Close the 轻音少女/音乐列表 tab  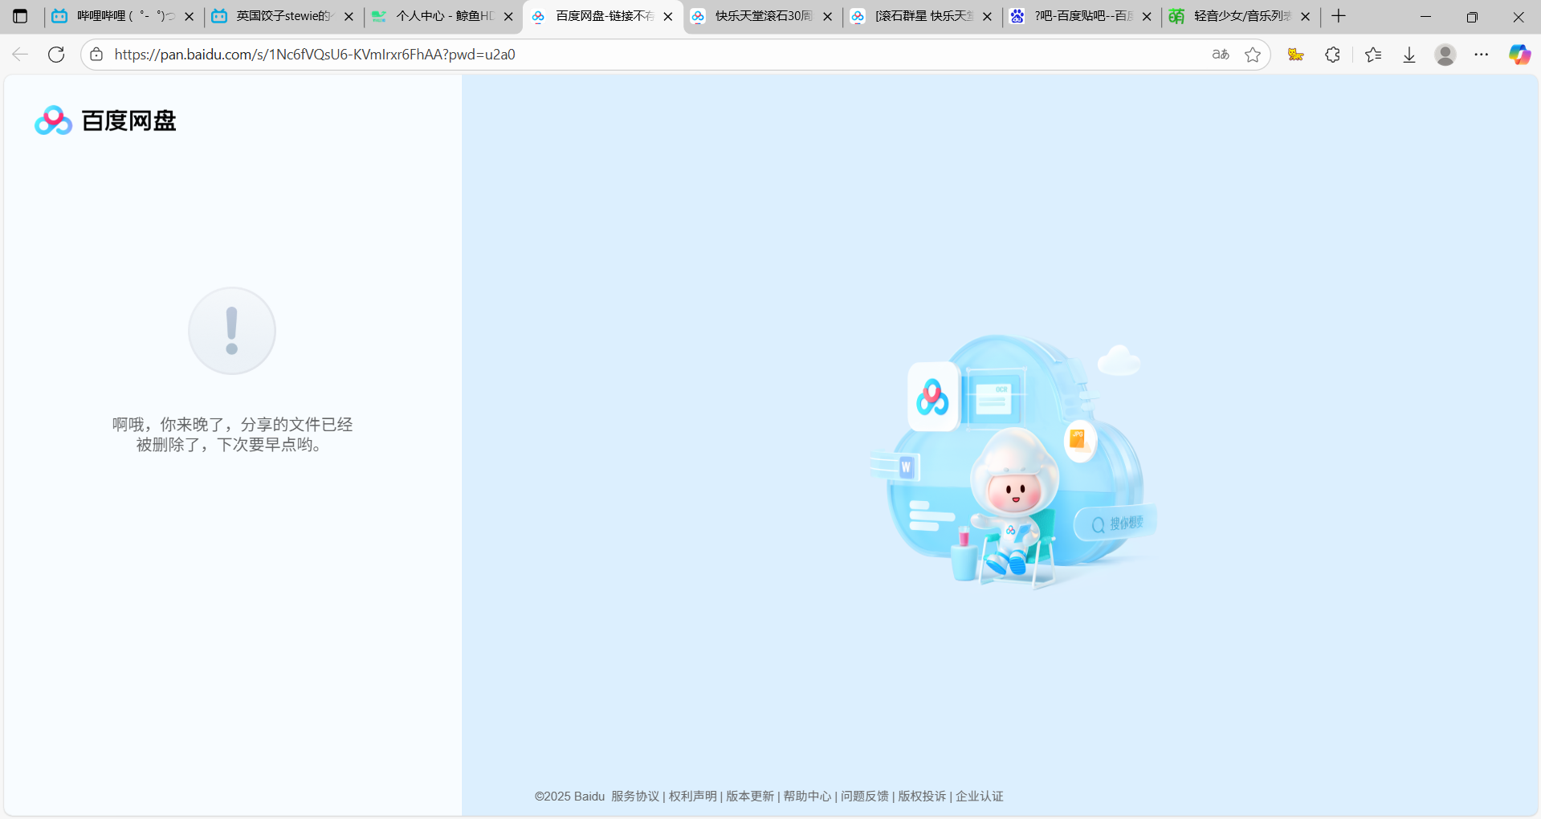[1305, 16]
